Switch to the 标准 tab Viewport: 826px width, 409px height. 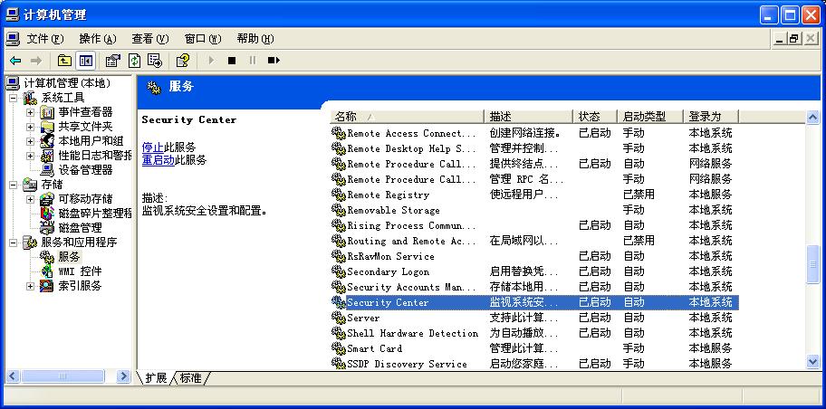click(190, 378)
